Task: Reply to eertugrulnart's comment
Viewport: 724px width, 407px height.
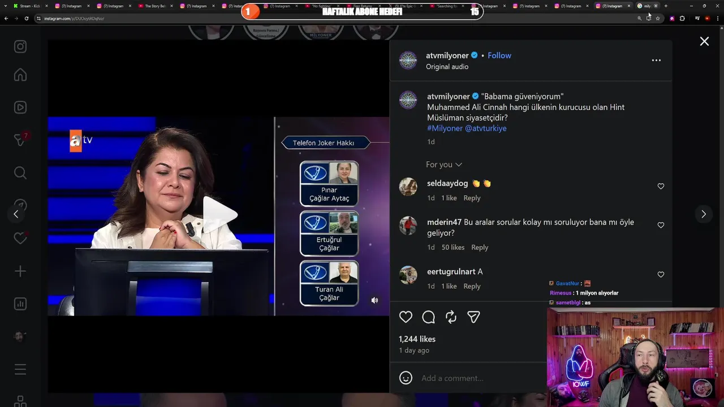Action: pos(472,286)
